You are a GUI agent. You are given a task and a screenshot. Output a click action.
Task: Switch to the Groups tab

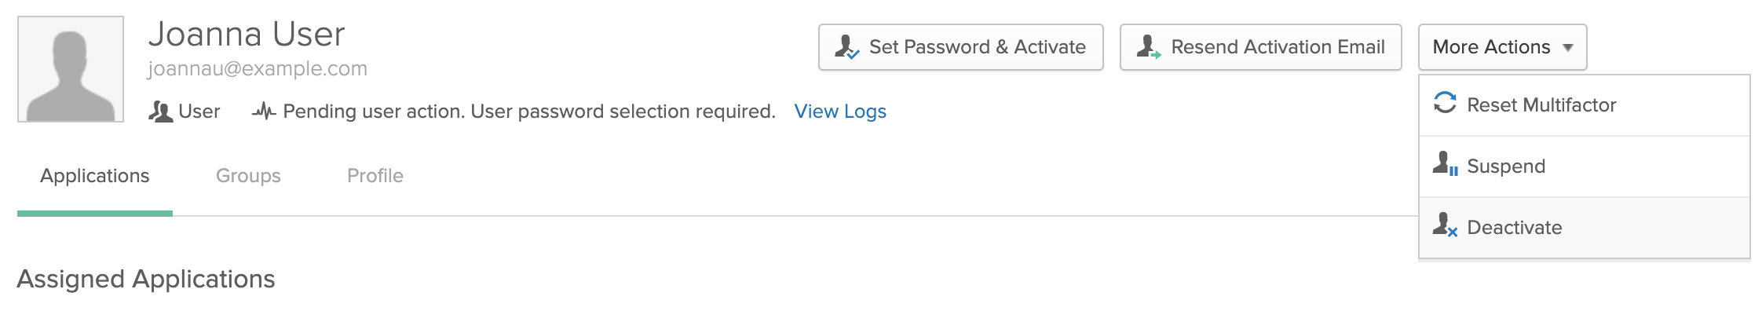(248, 176)
